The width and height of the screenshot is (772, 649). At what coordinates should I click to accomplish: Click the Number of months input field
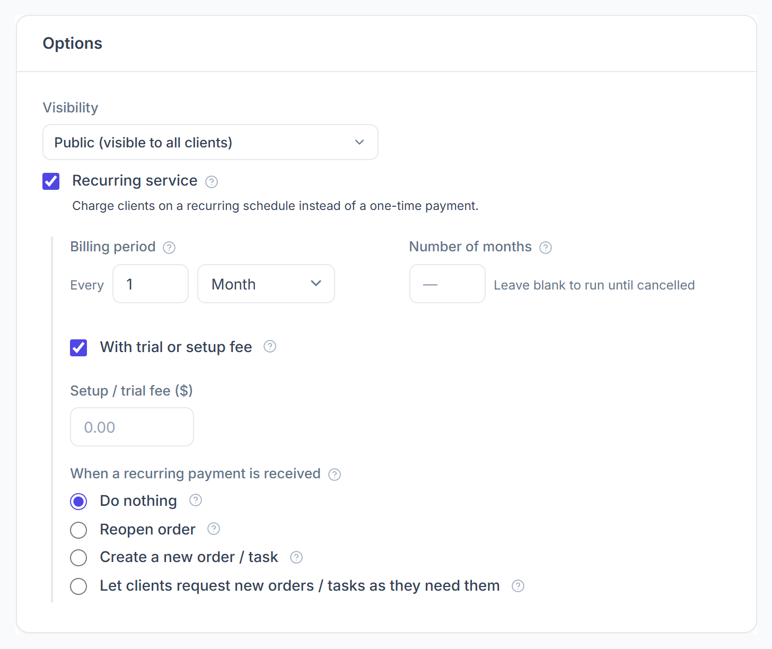(448, 284)
